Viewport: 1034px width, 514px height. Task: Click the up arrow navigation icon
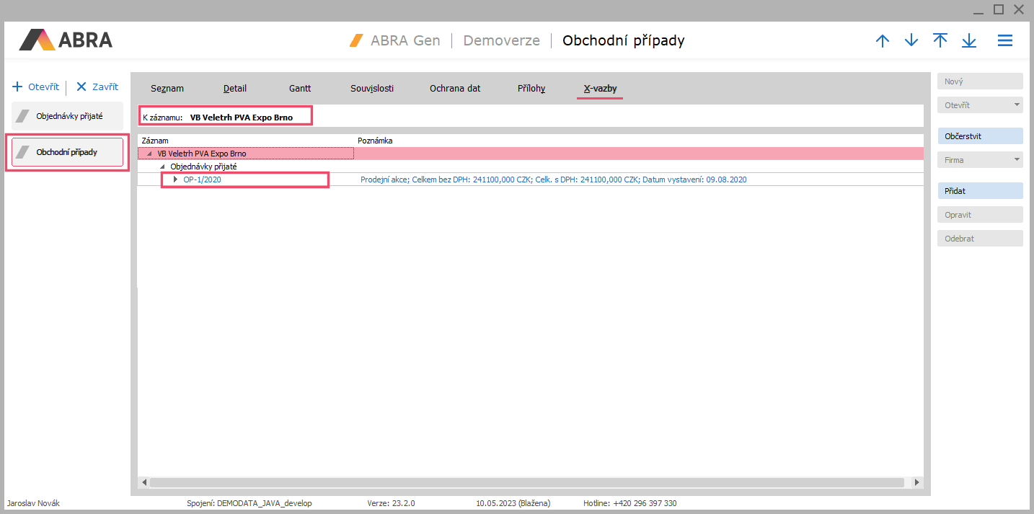point(882,41)
